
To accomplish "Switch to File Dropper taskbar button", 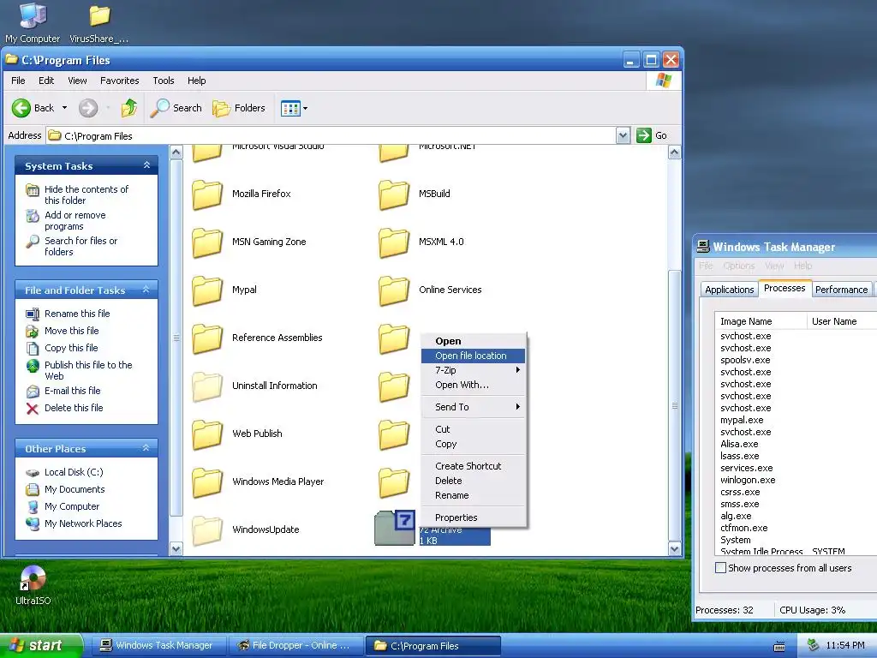I will [x=296, y=646].
